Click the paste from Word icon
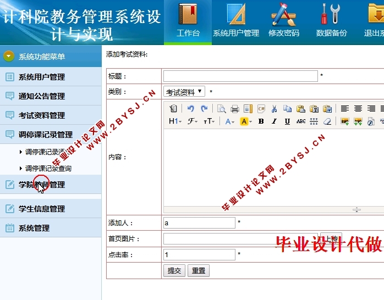 pos(327,108)
